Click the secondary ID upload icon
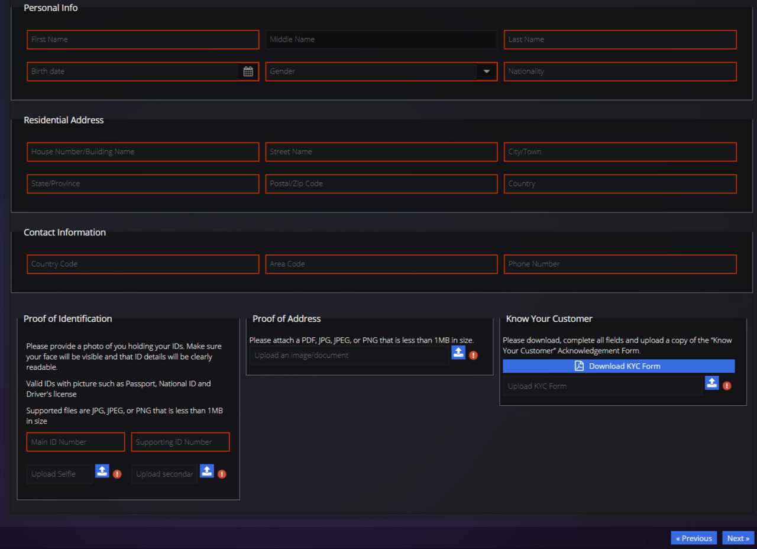The width and height of the screenshot is (757, 549). click(206, 472)
